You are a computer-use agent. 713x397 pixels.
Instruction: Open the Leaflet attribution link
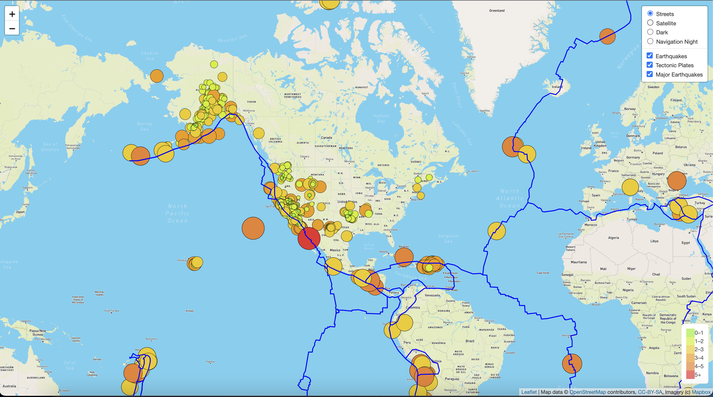click(x=529, y=392)
